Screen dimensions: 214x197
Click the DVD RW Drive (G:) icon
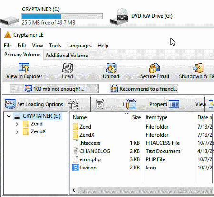tap(119, 17)
